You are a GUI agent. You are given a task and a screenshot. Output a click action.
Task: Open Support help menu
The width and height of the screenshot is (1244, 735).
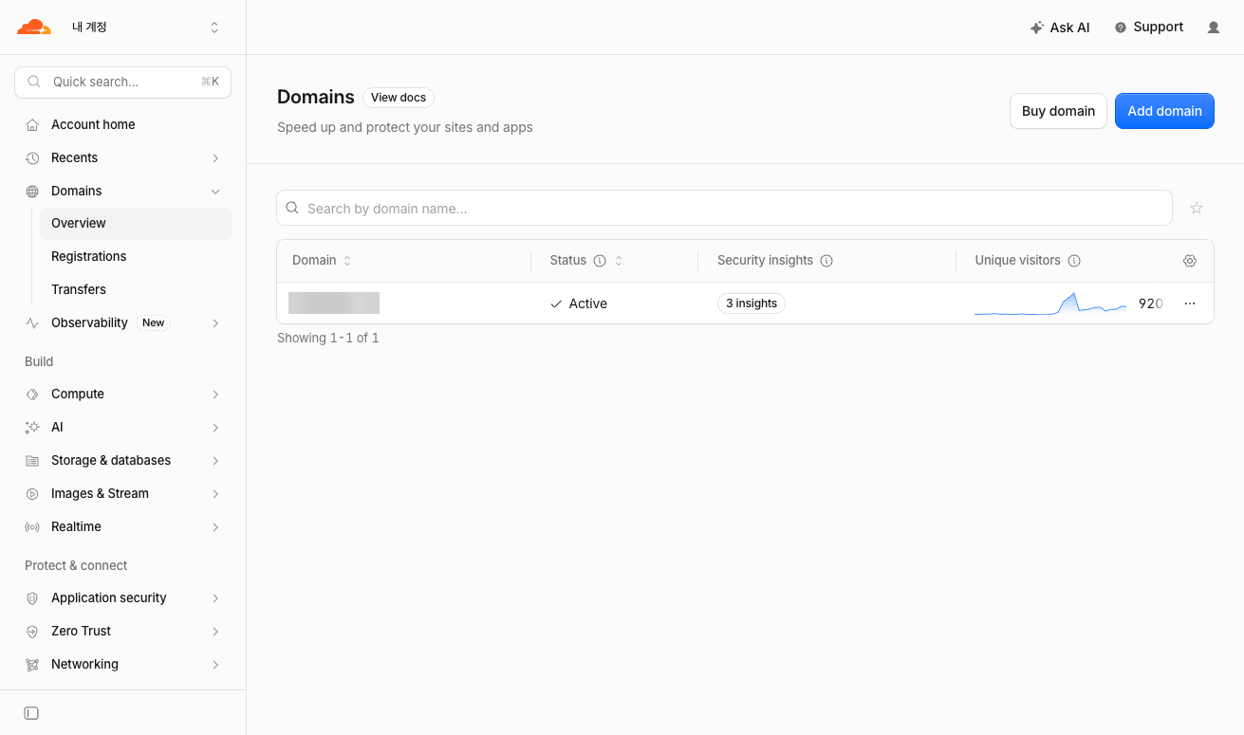(x=1149, y=28)
